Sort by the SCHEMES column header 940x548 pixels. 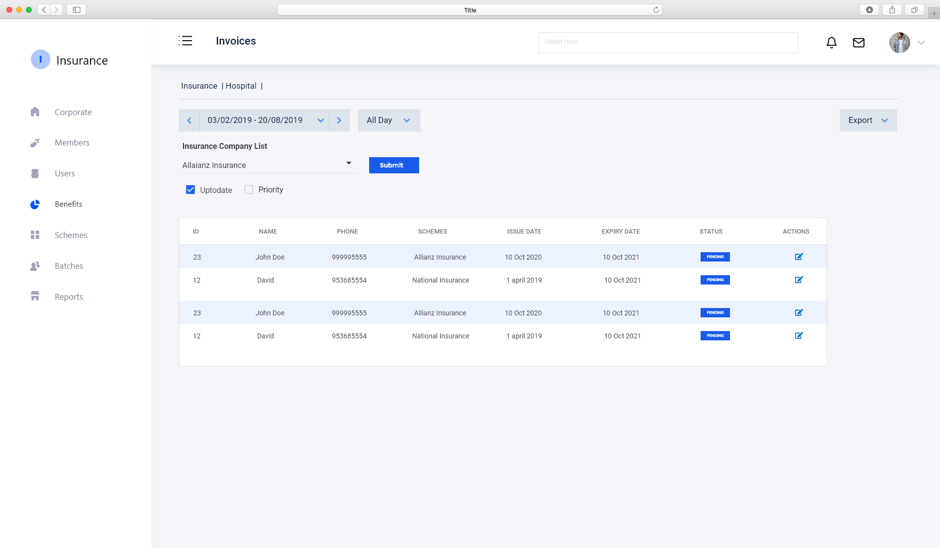coord(432,231)
